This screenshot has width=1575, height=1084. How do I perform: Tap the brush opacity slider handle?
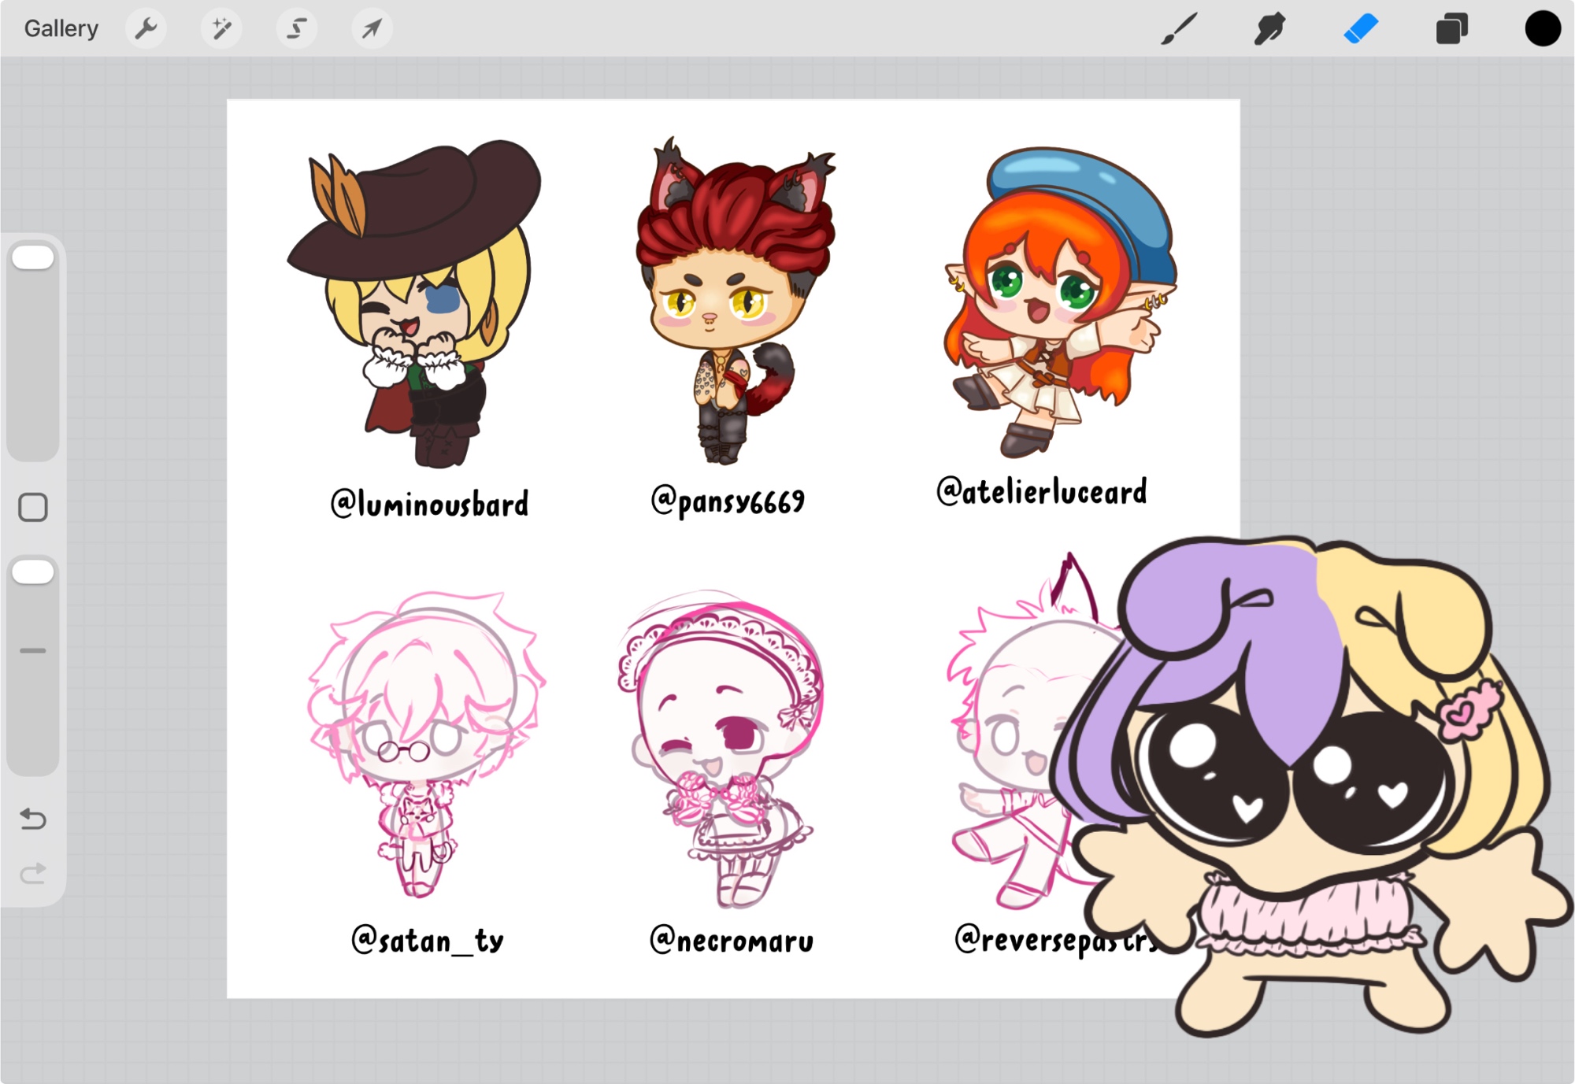tap(33, 572)
